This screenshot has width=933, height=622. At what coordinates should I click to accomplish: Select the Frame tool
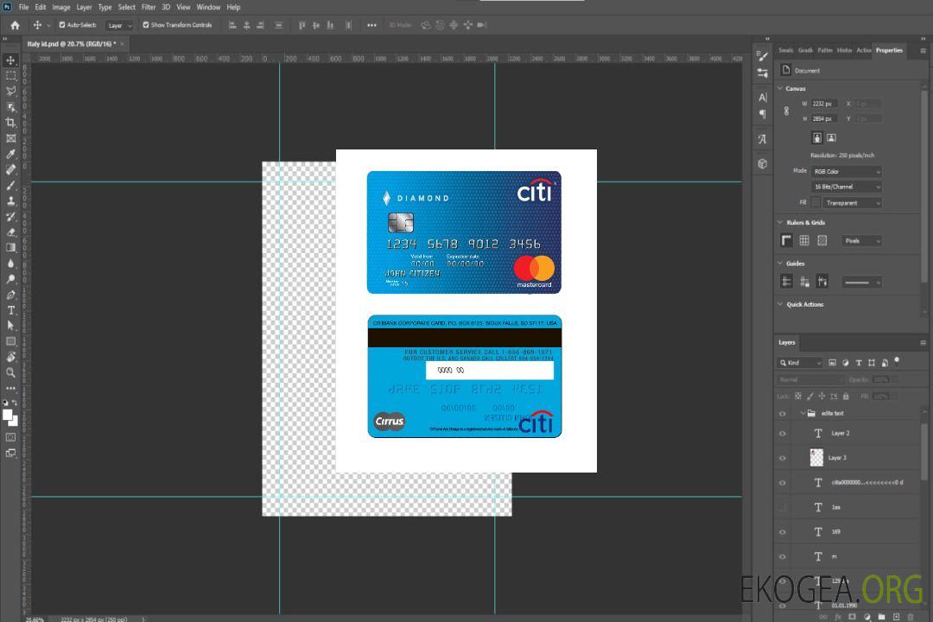[10, 138]
